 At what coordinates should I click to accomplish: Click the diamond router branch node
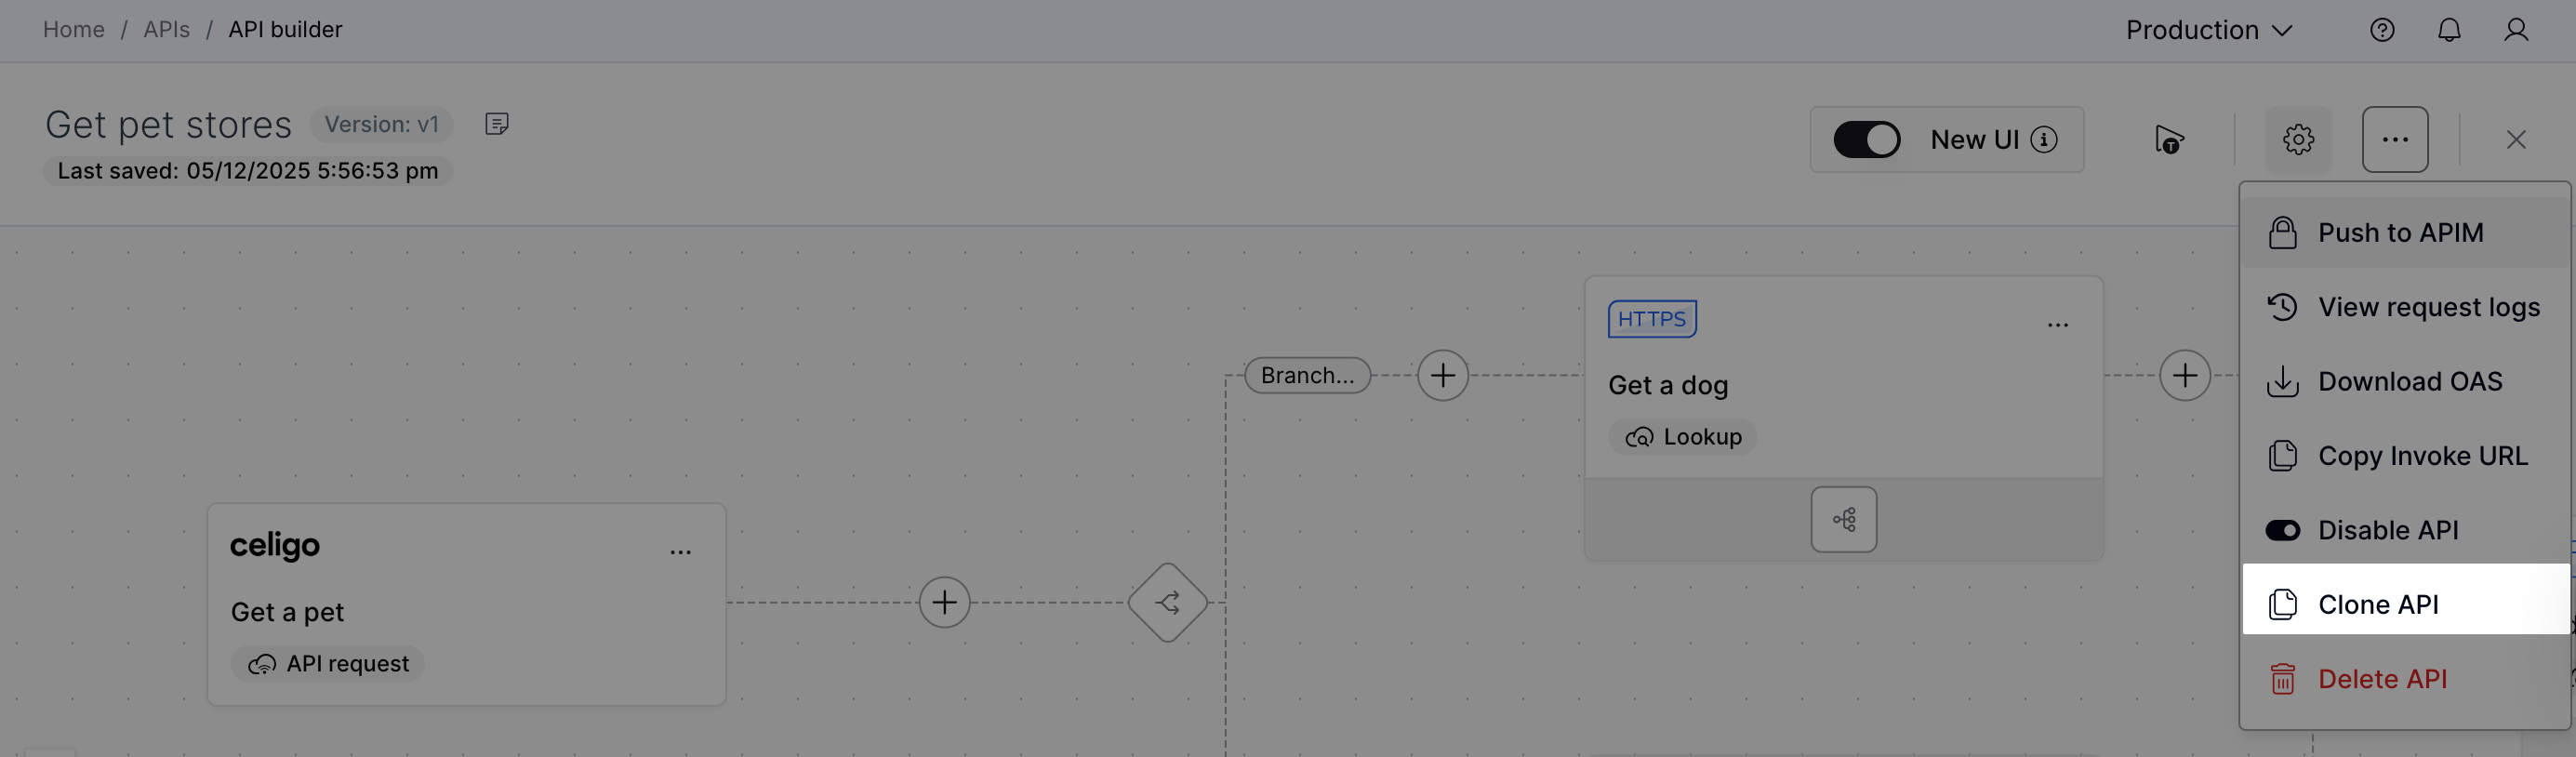pyautogui.click(x=1167, y=602)
